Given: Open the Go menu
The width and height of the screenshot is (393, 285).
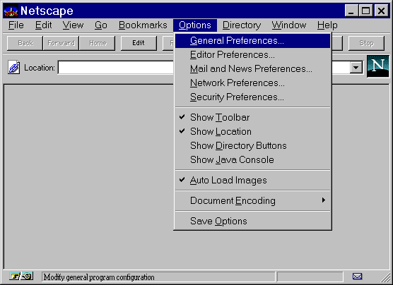Looking at the screenshot, I should click(101, 25).
